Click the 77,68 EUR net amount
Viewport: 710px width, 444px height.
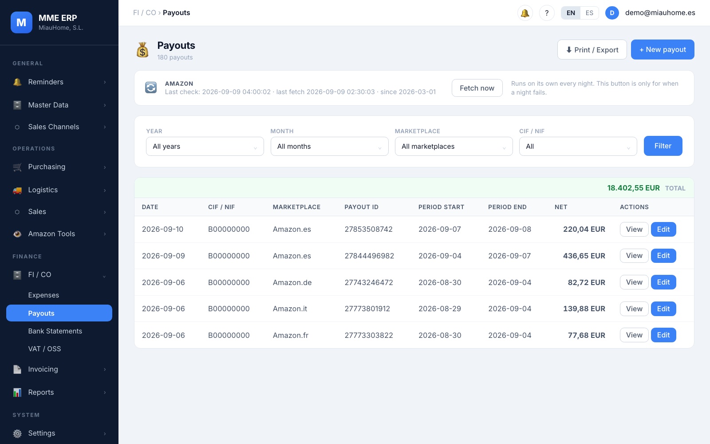point(587,335)
